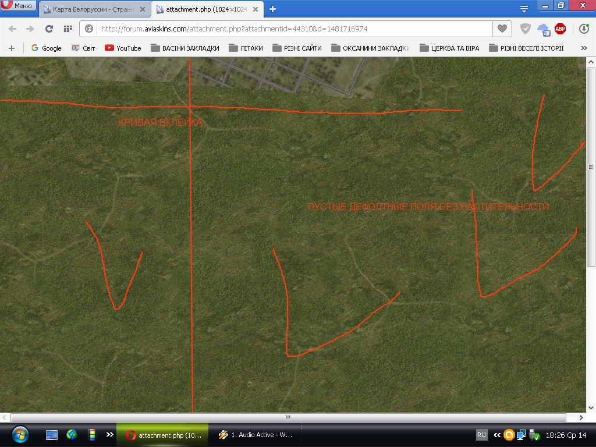
Task: Open the Google bookmark
Action: point(47,48)
